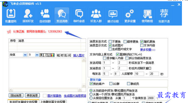
Task: Check the QQ群 target option
Action: click(111, 84)
